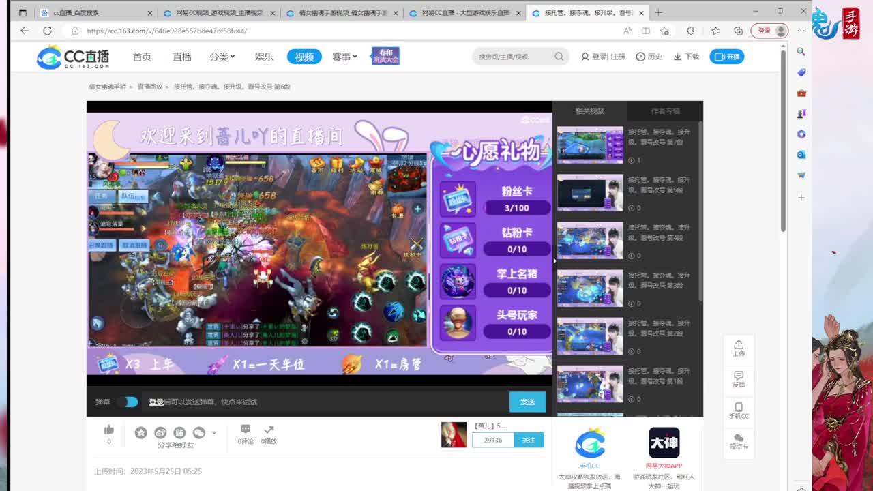Open a new browser tab
The height and width of the screenshot is (491, 873).
pos(658,13)
